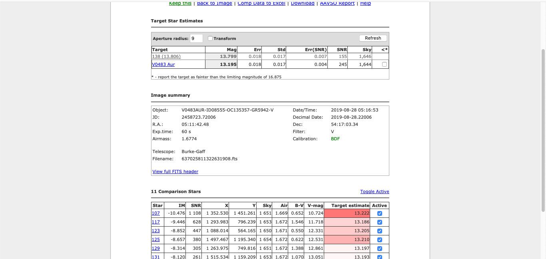Uncheck Active for comparison star 117
546x259 pixels.
coord(380,222)
